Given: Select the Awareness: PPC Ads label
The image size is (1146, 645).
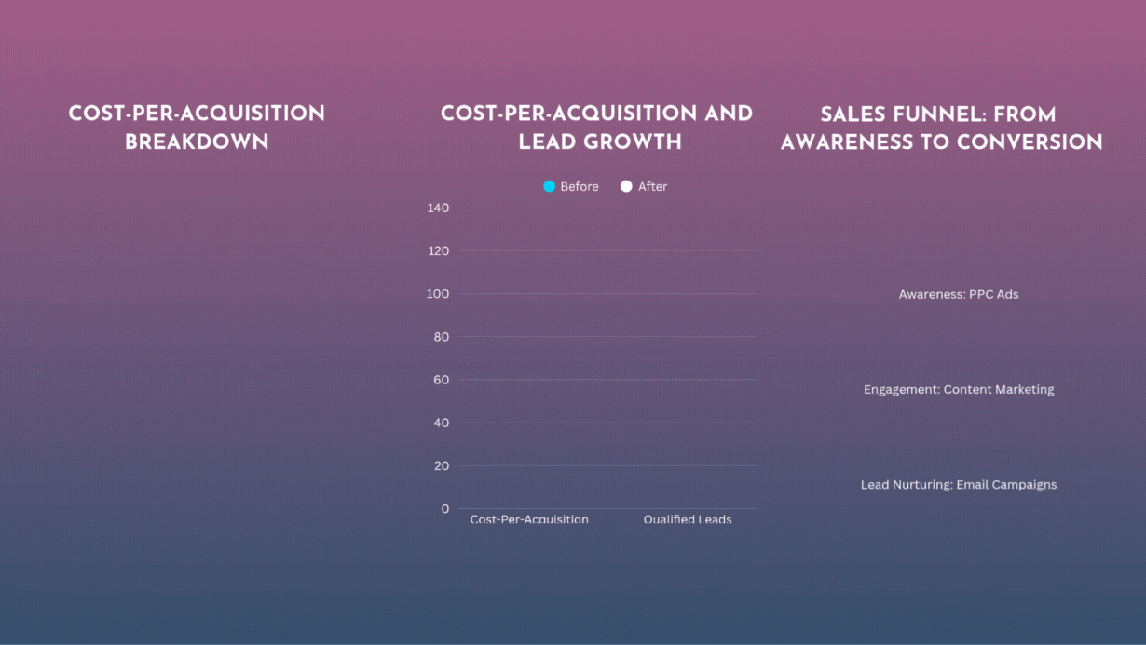Looking at the screenshot, I should tap(959, 294).
